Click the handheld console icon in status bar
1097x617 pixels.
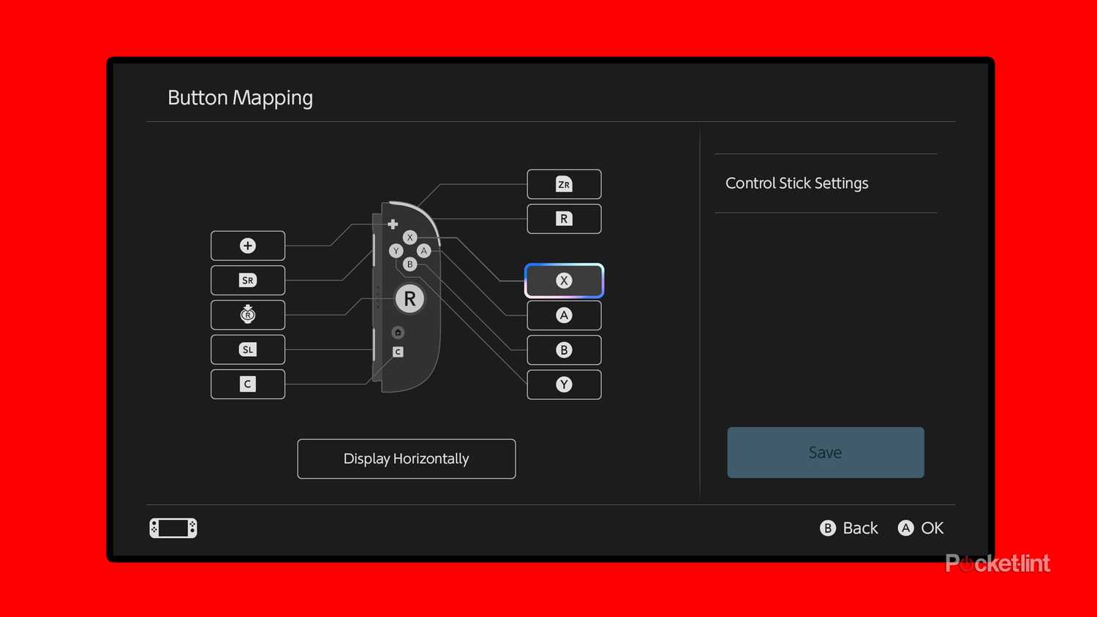click(173, 528)
